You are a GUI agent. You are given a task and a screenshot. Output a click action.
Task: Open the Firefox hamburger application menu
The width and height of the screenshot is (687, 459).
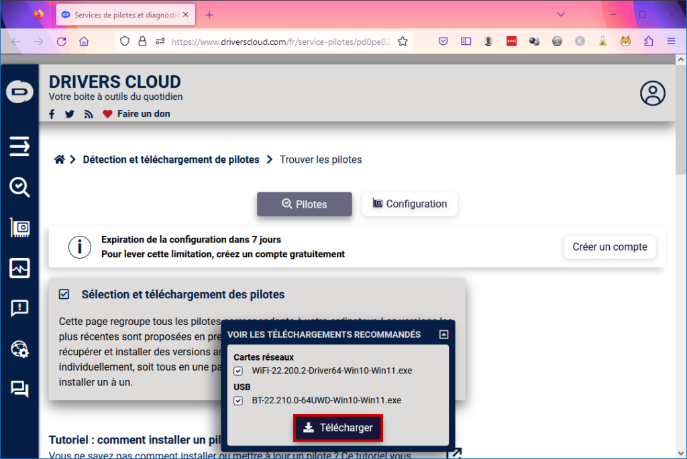coord(671,42)
